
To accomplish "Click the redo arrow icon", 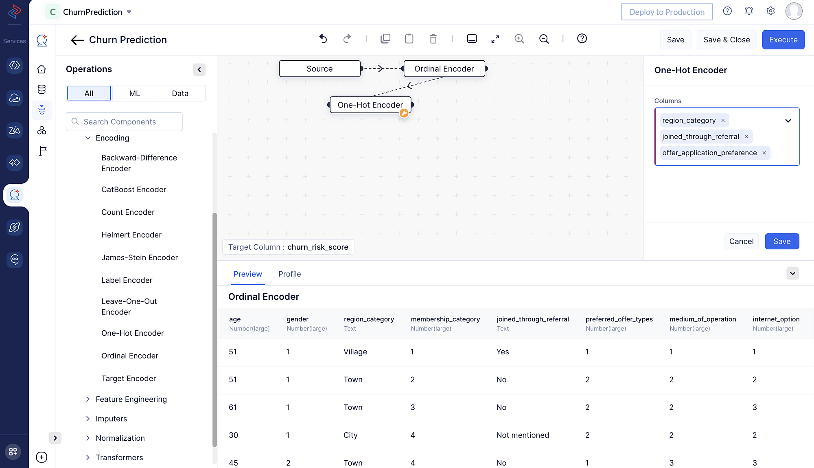I will tap(347, 39).
